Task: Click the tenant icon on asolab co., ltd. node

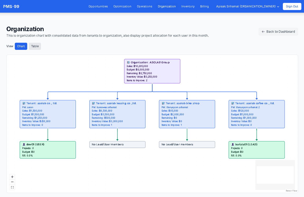Action: coord(24,103)
